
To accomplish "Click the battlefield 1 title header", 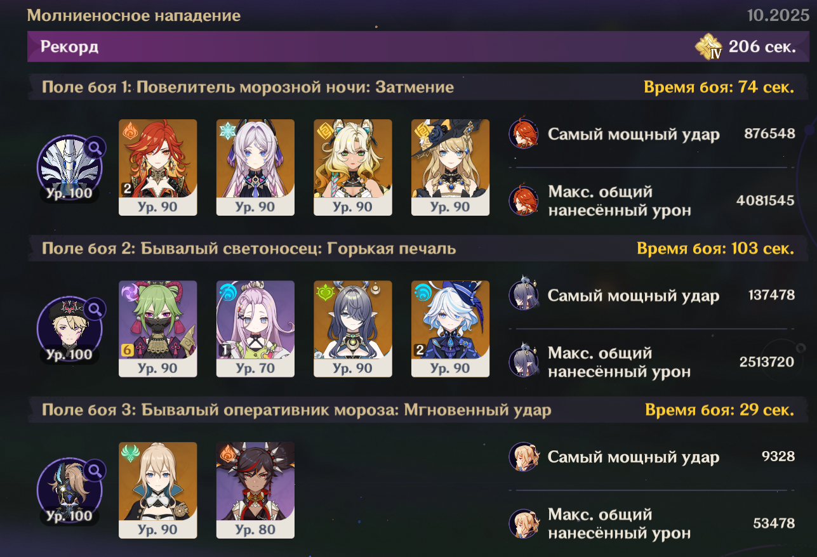I will (x=248, y=87).
